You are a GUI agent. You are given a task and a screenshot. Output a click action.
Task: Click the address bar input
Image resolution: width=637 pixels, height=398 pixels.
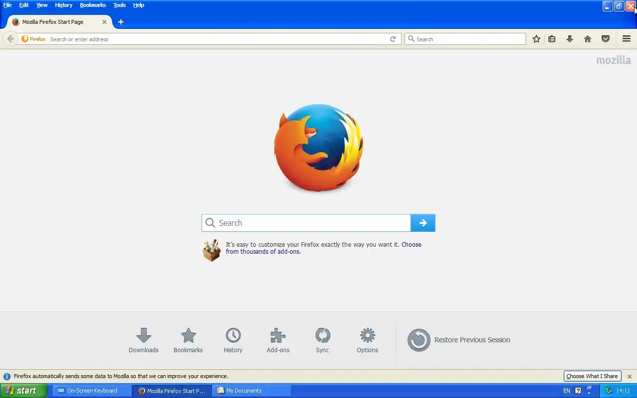click(x=216, y=39)
